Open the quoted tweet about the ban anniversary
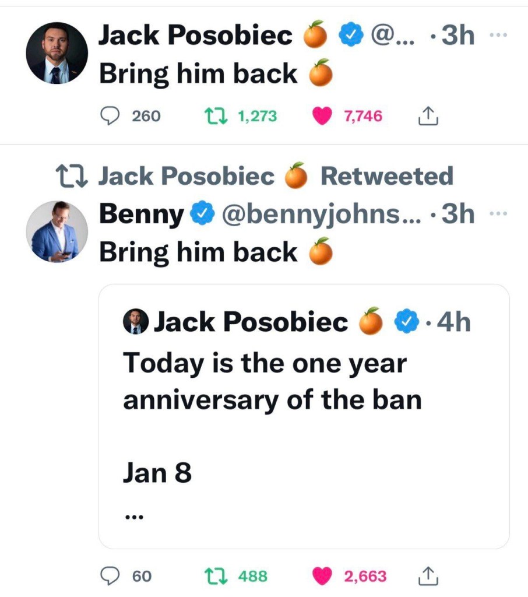The width and height of the screenshot is (528, 597). 304,416
